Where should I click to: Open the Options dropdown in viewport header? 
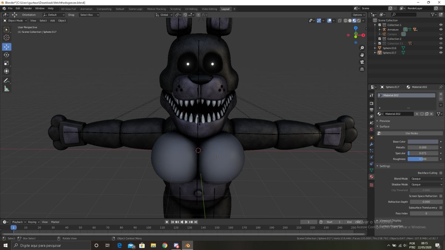tap(358, 15)
